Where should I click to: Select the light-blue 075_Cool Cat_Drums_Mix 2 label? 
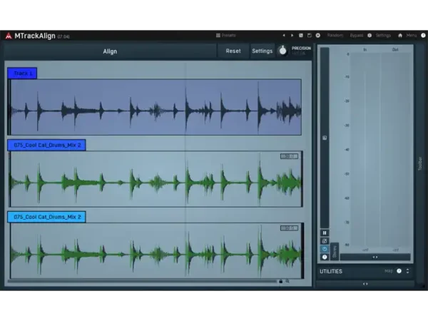pos(46,217)
